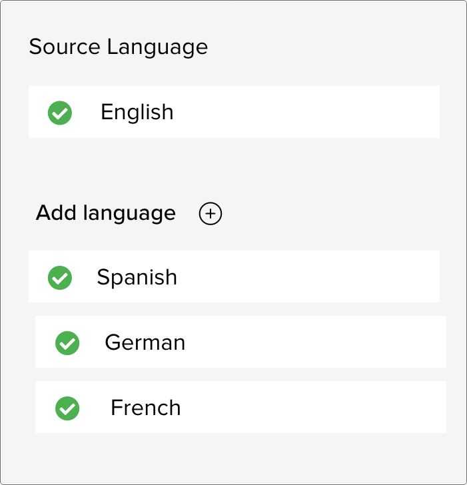The image size is (467, 485).
Task: Click gray gap between German and French rows
Action: 240,374
